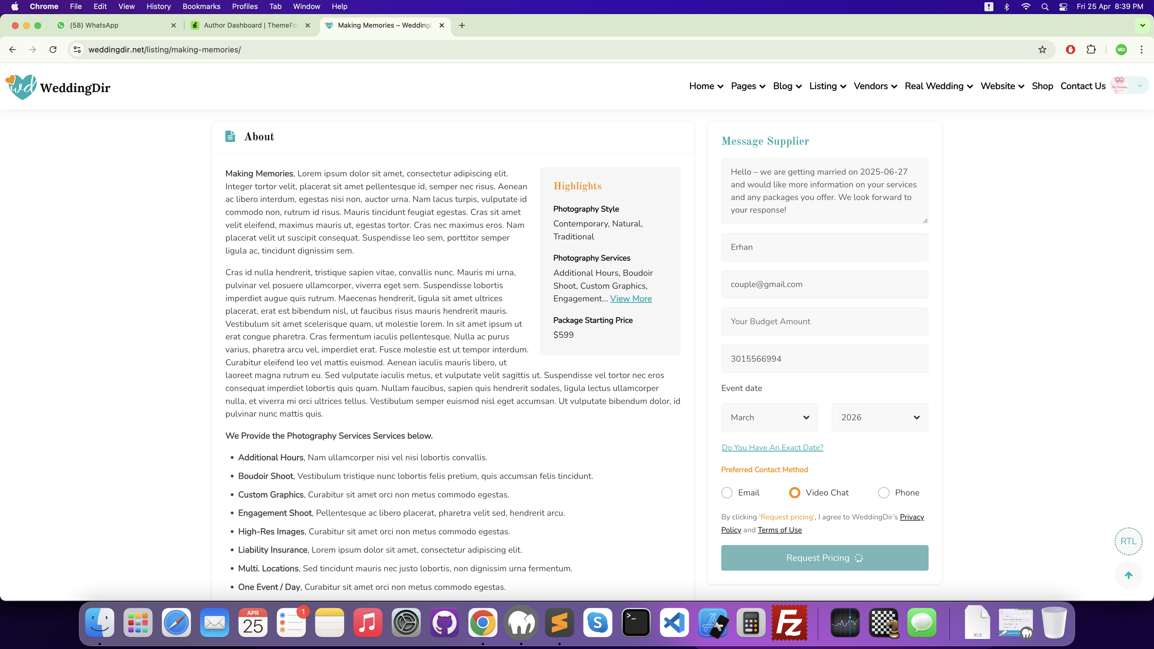Open FileZilla from the dock
The height and width of the screenshot is (649, 1154).
point(789,623)
